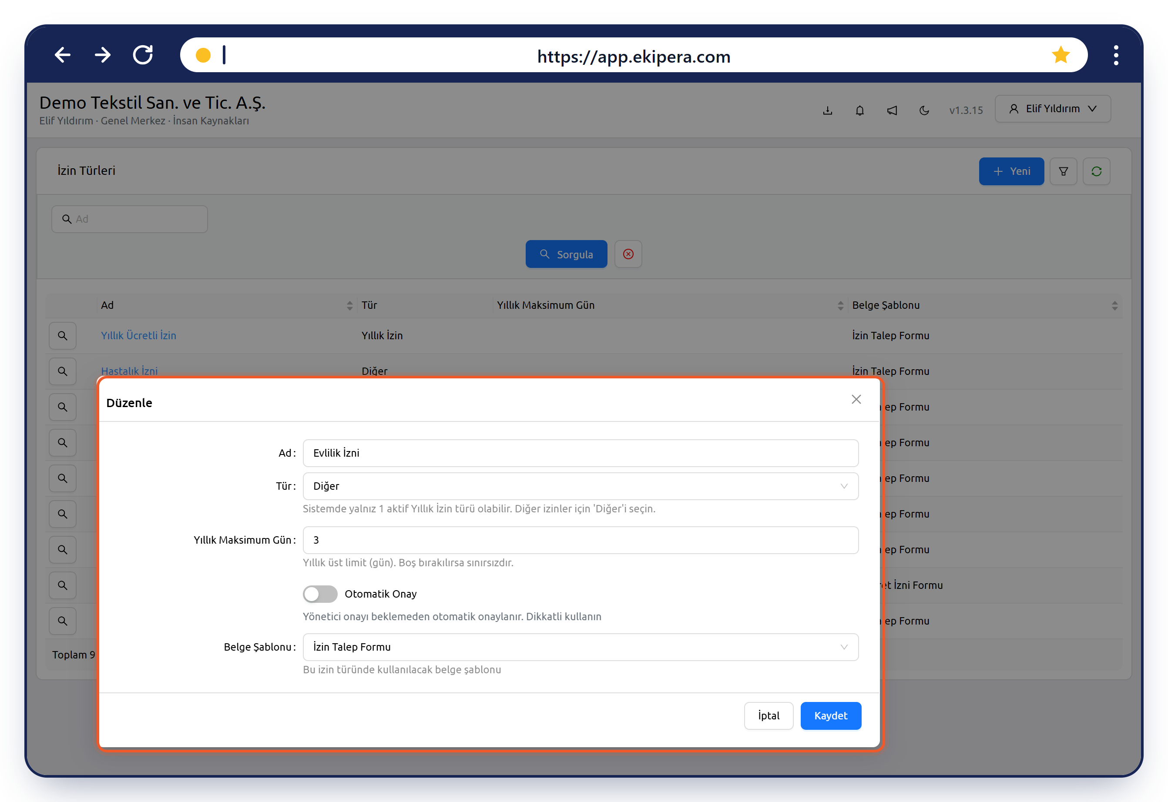Clear the search with the red X icon
The height and width of the screenshot is (802, 1168).
coord(628,254)
